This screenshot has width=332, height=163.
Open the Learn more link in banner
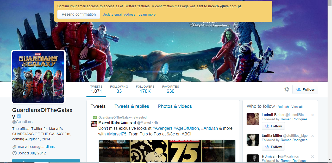147,15
